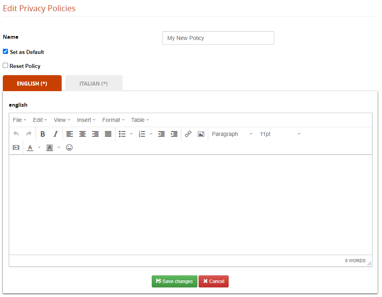Insert a hyperlink via link icon
The image size is (382, 297).
point(188,134)
